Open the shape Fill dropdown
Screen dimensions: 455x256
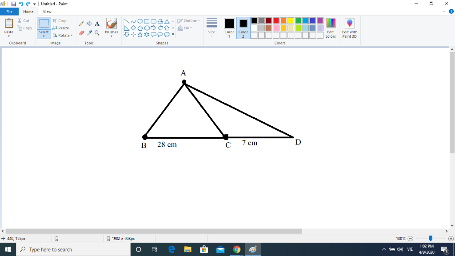[x=185, y=28]
